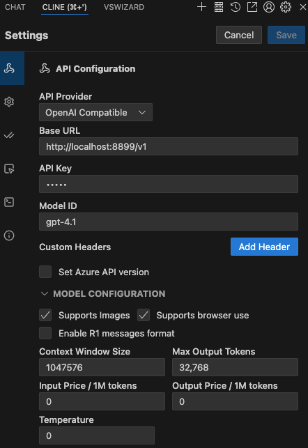Switch to the VSWIZARD tab

click(124, 7)
